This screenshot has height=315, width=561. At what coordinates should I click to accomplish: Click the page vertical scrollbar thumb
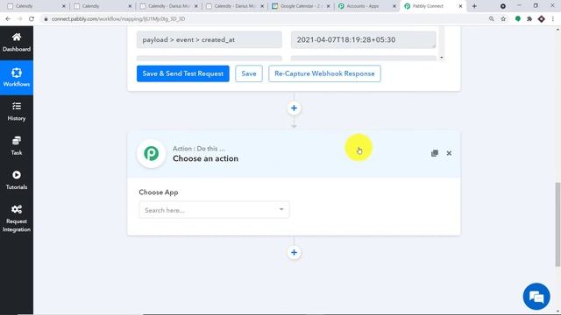click(x=557, y=224)
